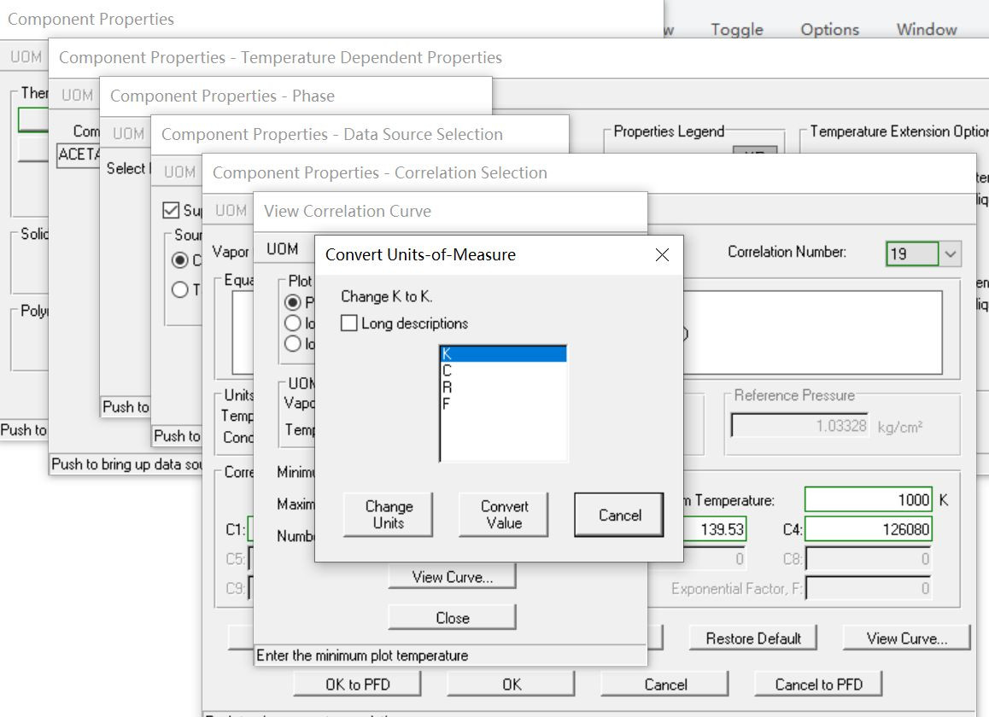This screenshot has width=989, height=717.
Task: Click UOM in Correlation Selection window
Action: pos(231,211)
